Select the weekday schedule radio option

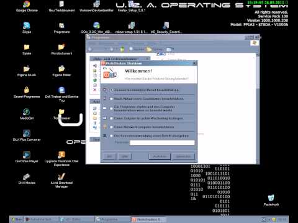tap(111, 118)
